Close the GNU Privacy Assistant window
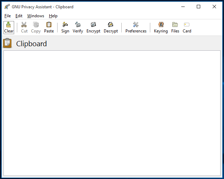 tap(214, 7)
